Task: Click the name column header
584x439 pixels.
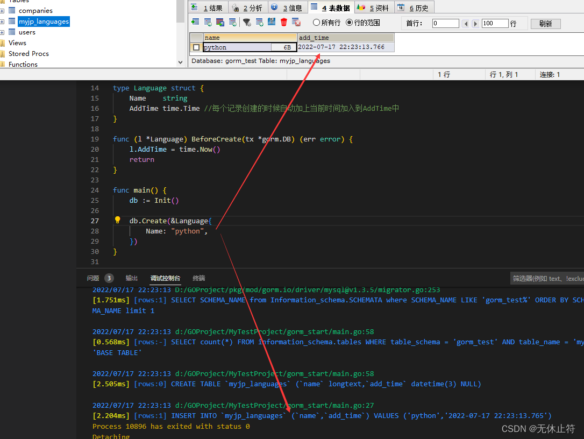Action: (x=250, y=38)
